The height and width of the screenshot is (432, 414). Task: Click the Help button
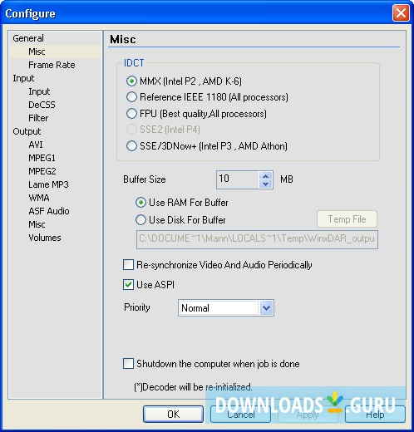375,415
